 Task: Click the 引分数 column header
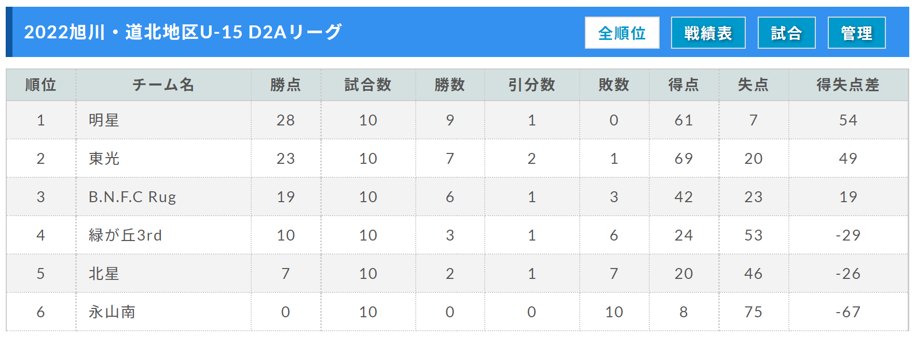(x=531, y=84)
